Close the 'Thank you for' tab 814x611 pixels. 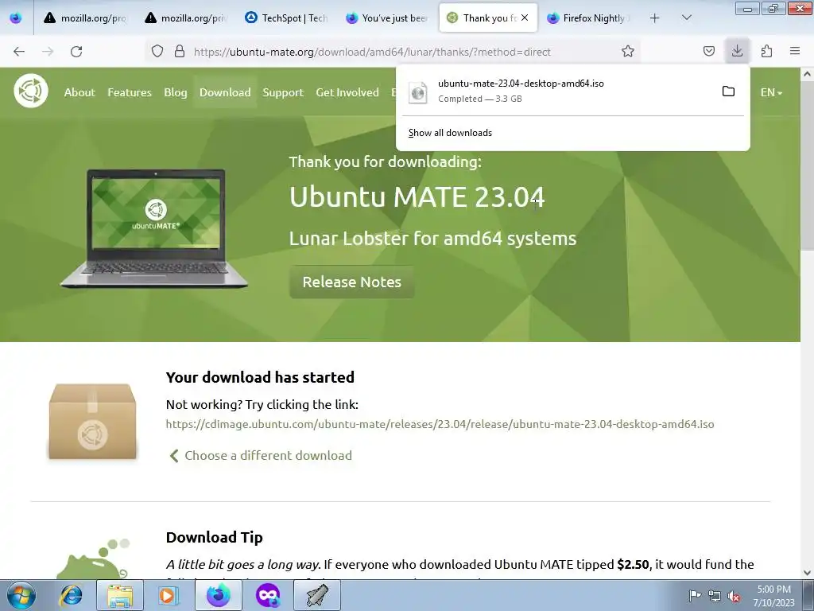click(x=525, y=18)
